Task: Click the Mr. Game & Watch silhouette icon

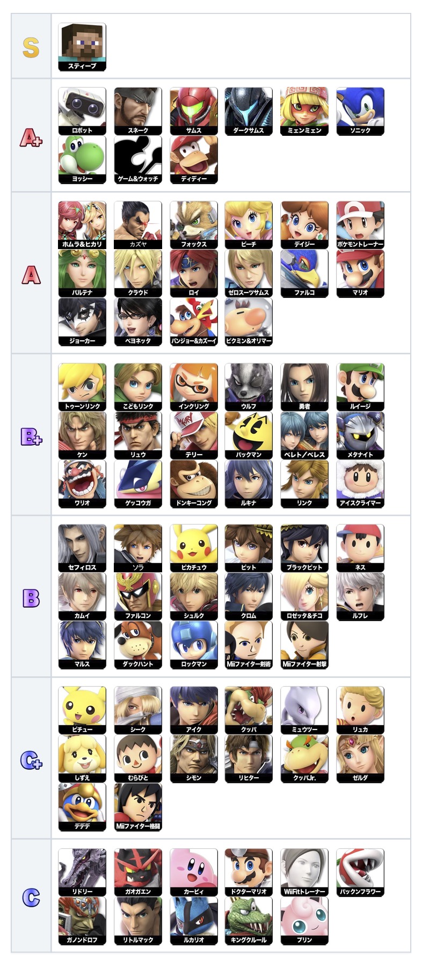Action: (138, 159)
